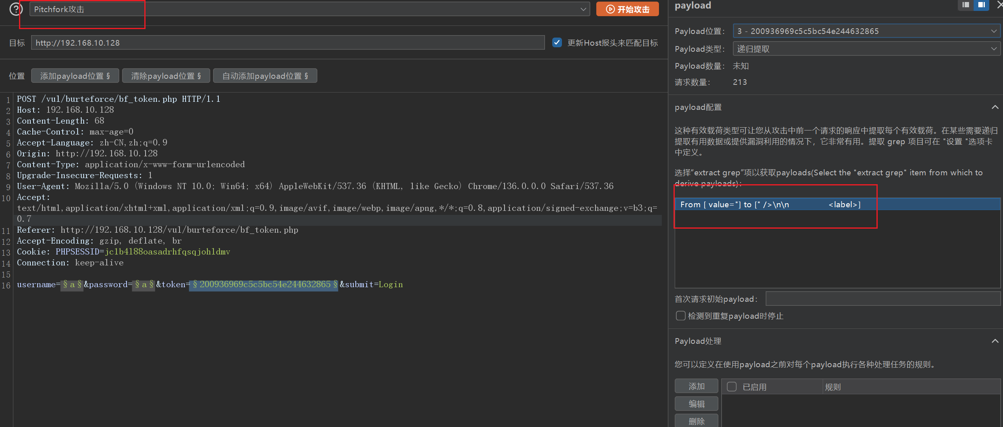Click the target URL input field
This screenshot has height=427, width=1003.
coord(287,43)
